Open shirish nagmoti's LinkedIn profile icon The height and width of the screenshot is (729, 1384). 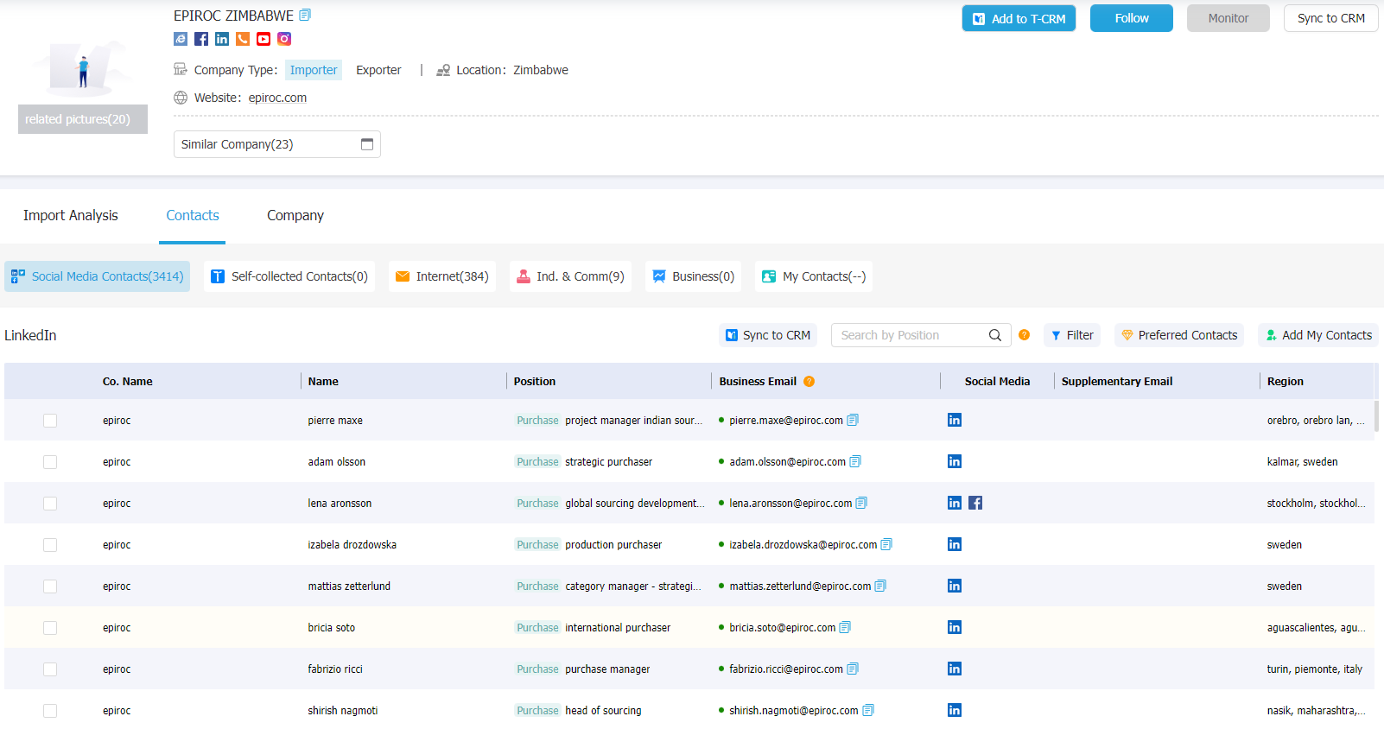point(955,710)
